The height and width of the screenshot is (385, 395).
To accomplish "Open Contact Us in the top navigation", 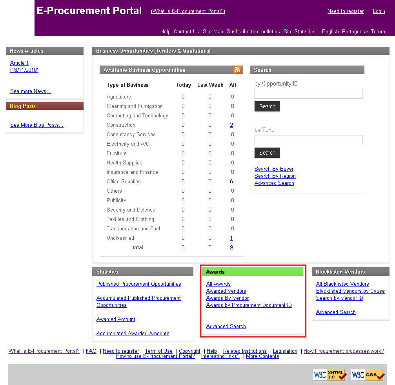I will coord(186,32).
